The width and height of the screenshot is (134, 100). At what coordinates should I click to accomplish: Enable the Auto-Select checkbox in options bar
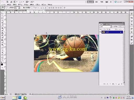[8, 8]
